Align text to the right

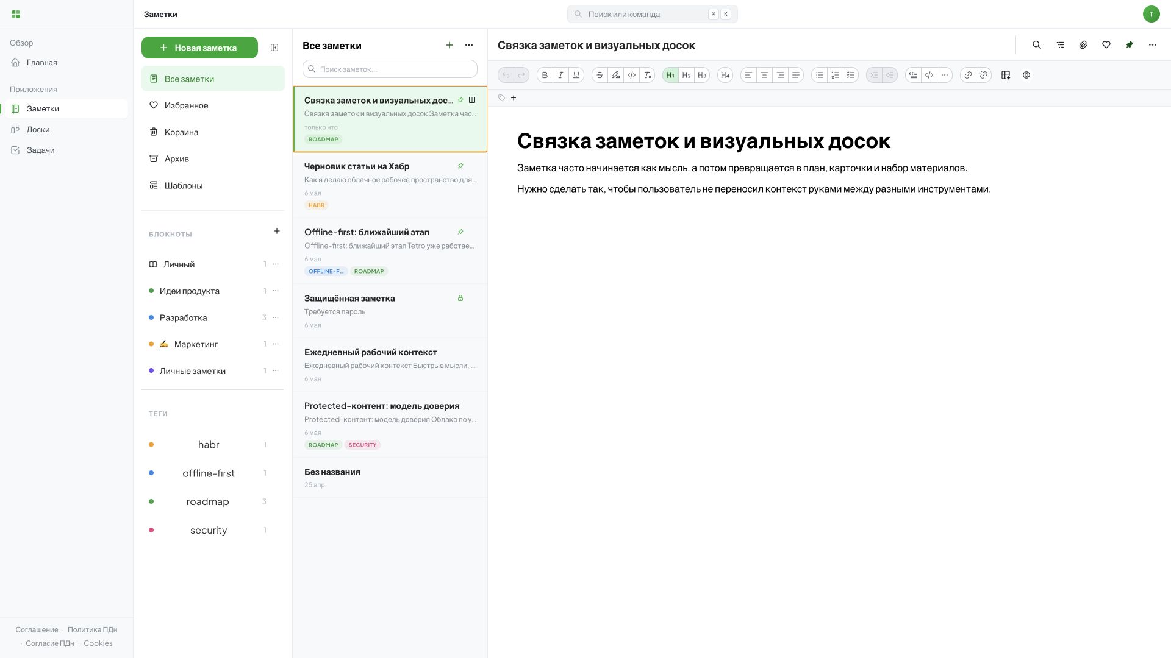(780, 75)
